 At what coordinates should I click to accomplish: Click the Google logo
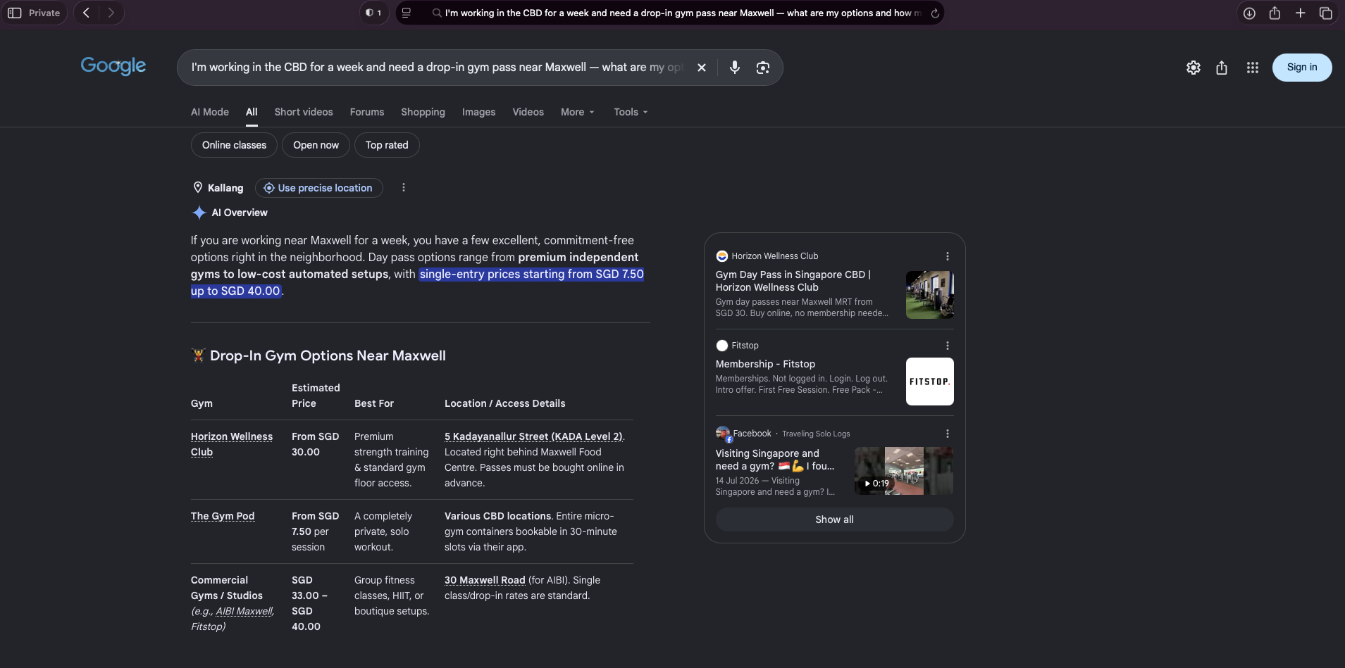[x=113, y=65]
